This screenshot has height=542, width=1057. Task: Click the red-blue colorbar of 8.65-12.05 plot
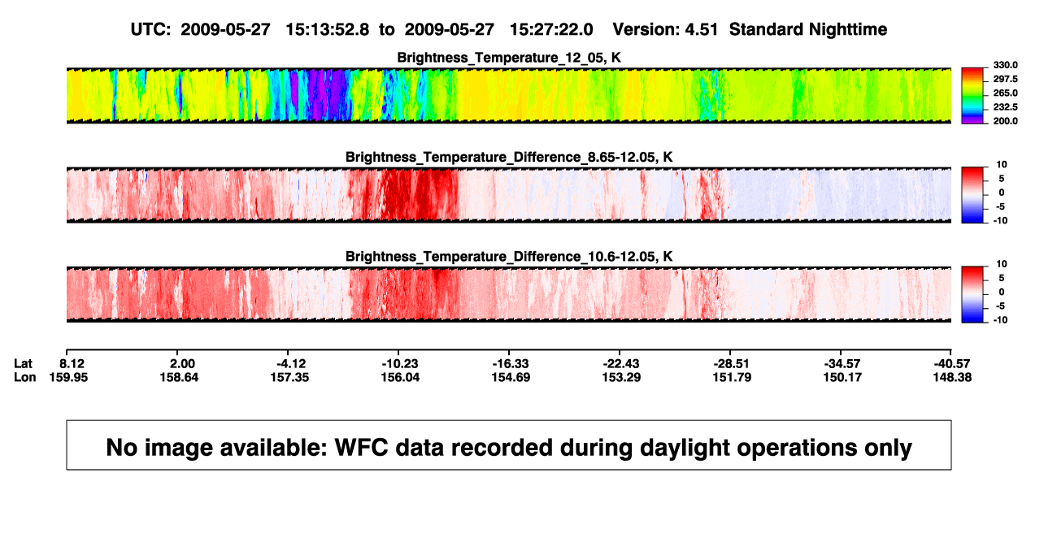973,194
